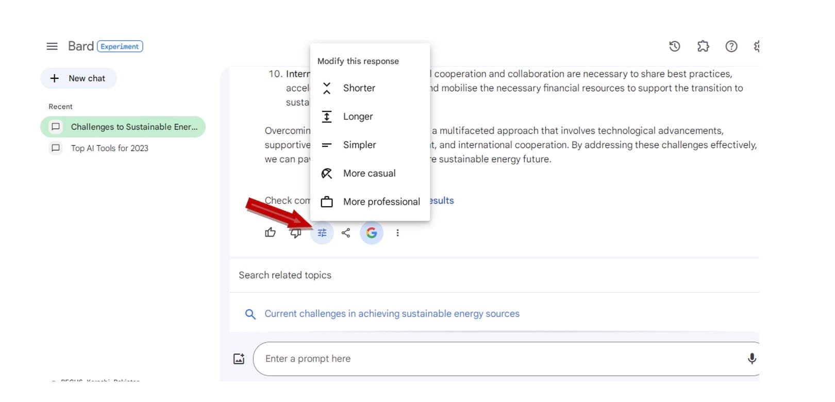This screenshot has width=835, height=402.
Task: Open Bard activity history icon
Action: (675, 46)
